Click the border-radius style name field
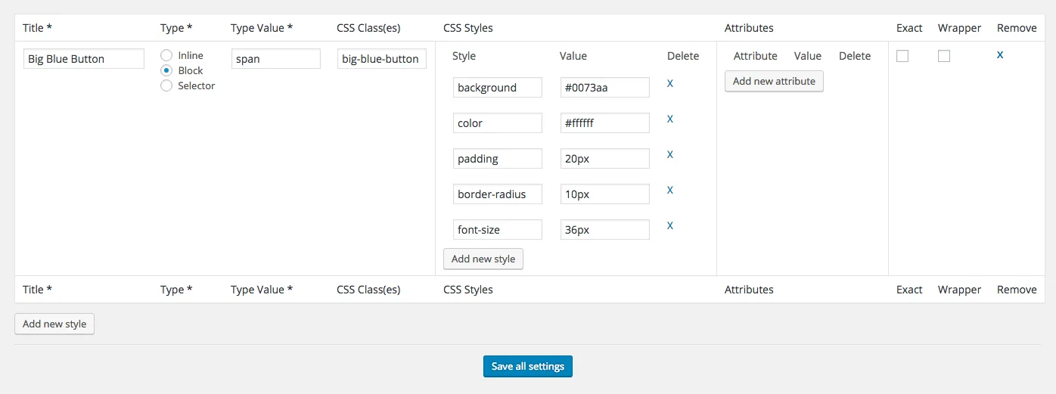The height and width of the screenshot is (394, 1056). pyautogui.click(x=498, y=194)
